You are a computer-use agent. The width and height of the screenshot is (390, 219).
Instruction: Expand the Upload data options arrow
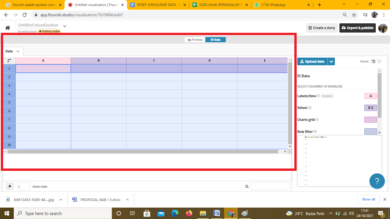coord(331,62)
